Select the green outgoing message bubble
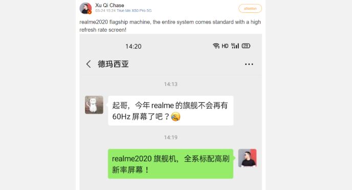The width and height of the screenshot is (352, 190). click(x=170, y=164)
